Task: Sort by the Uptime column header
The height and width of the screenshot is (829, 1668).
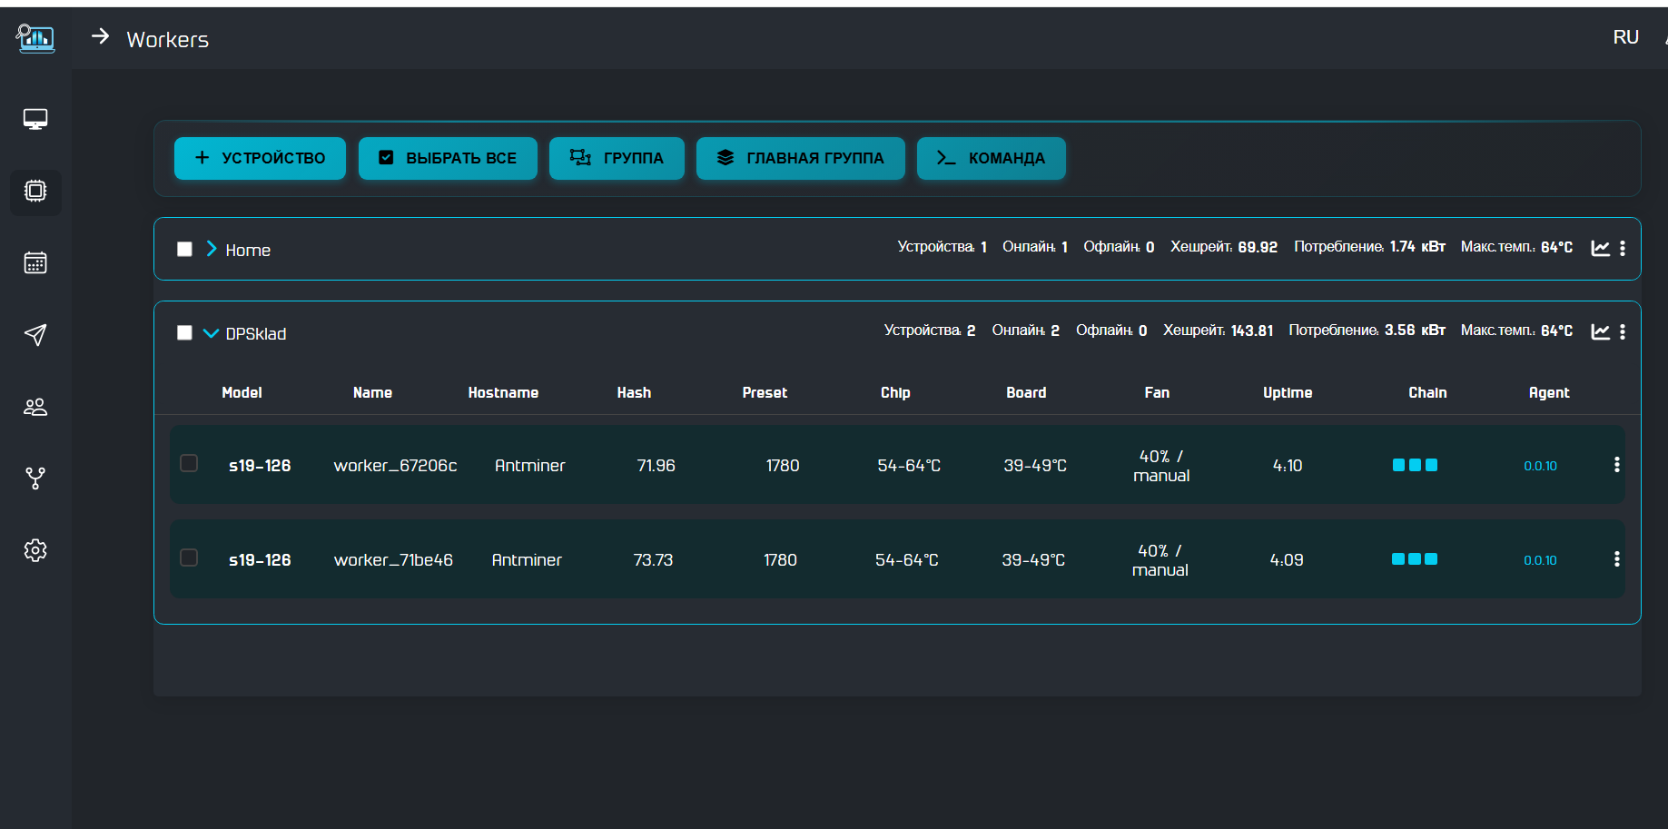Action: pyautogui.click(x=1288, y=392)
